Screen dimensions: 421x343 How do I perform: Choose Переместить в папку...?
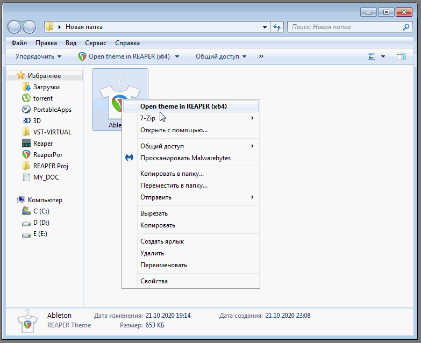pos(191,185)
